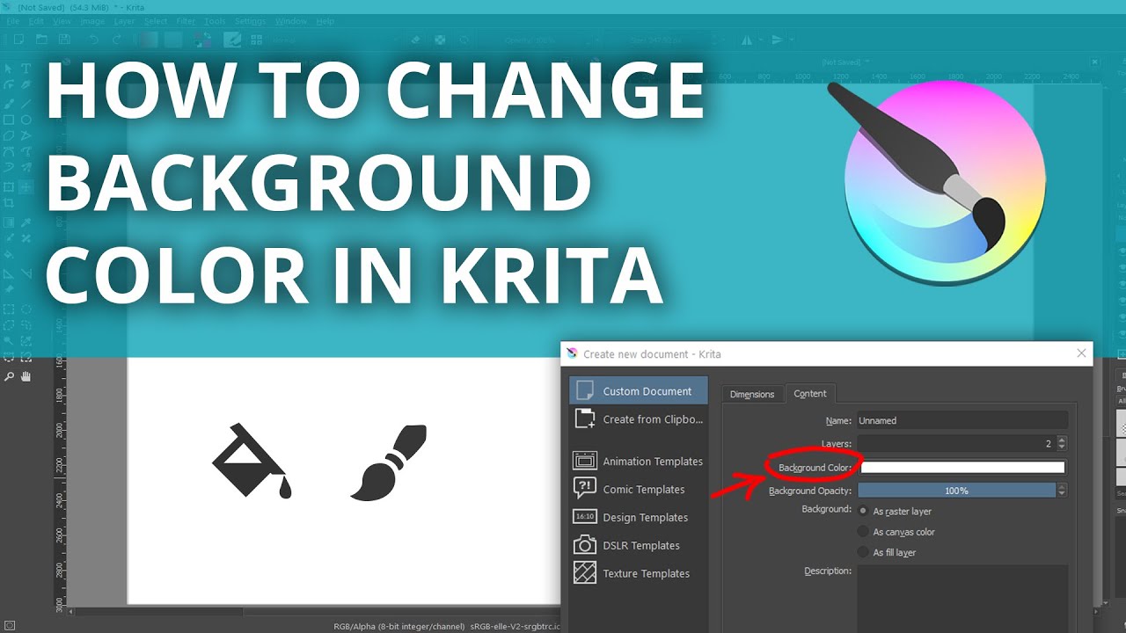Click the Undo arrow icon
The image size is (1126, 633).
(94, 40)
